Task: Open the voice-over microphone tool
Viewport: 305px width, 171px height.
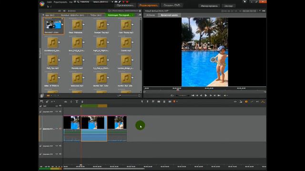Action: pos(82,101)
